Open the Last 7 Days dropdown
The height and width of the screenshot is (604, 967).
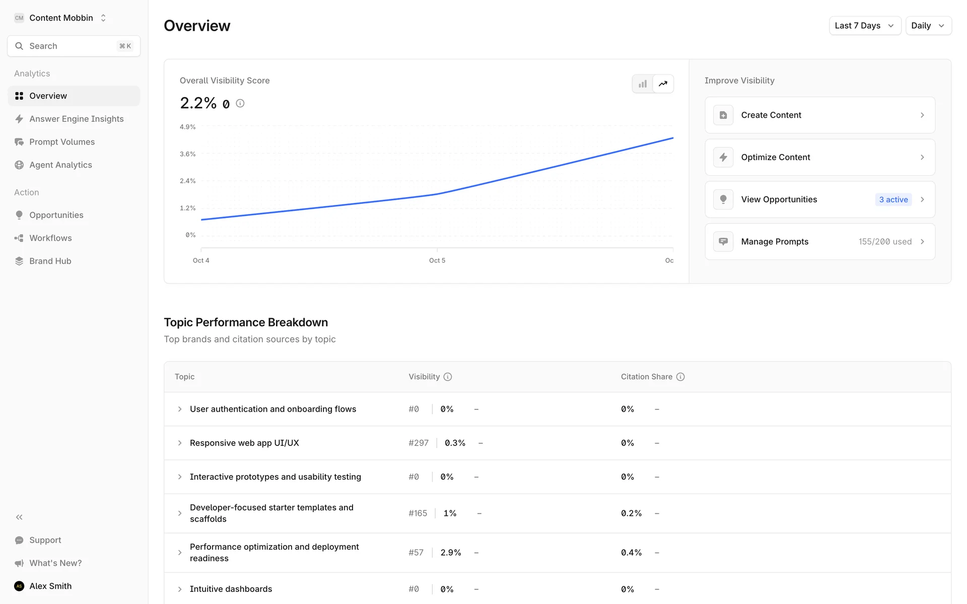tap(864, 26)
